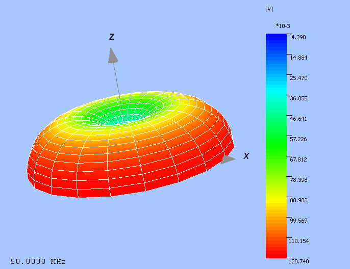Click the 88.983 legend value

pos(298,200)
